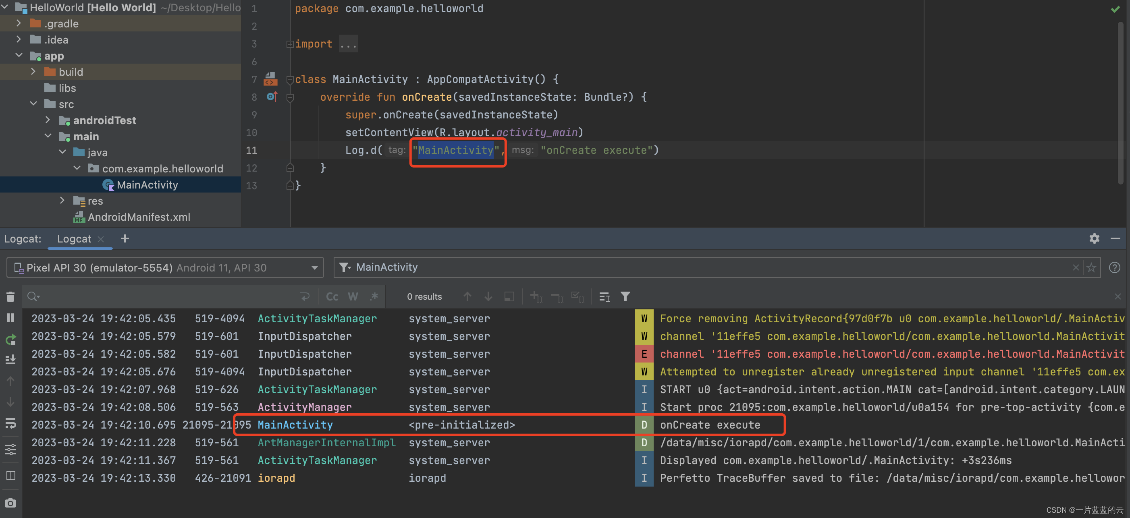Image resolution: width=1130 pixels, height=518 pixels.
Task: Open AndroidManifest.xml from project tree
Action: point(139,217)
